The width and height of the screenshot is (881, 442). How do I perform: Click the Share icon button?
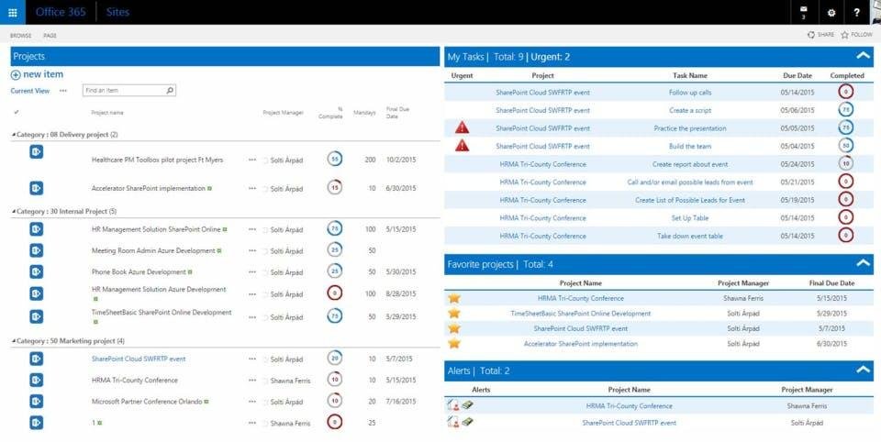pyautogui.click(x=810, y=35)
